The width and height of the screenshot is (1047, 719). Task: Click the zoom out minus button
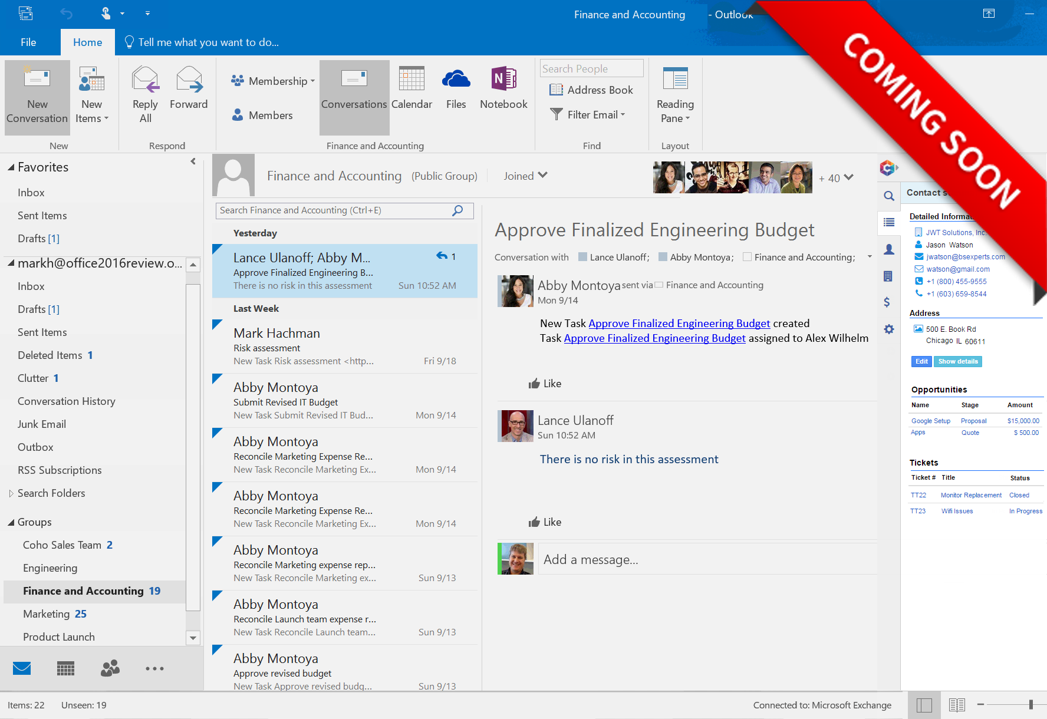click(x=980, y=704)
